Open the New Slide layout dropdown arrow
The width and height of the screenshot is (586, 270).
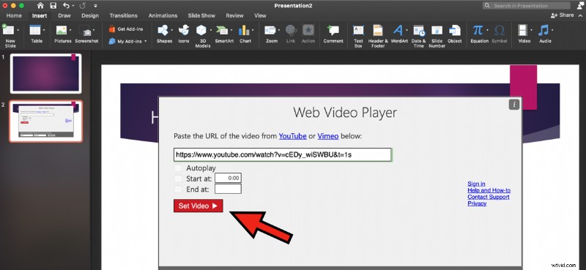18,30
